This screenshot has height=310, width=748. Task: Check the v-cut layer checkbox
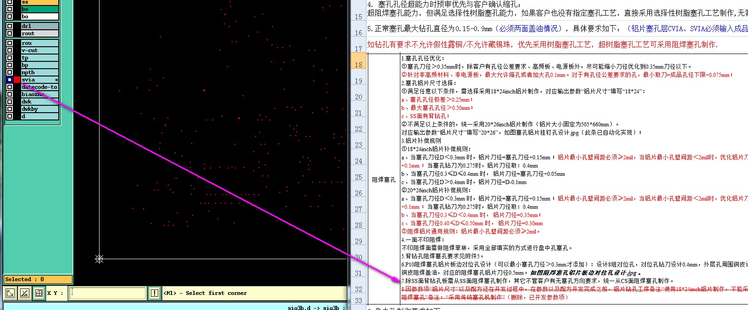(x=10, y=50)
